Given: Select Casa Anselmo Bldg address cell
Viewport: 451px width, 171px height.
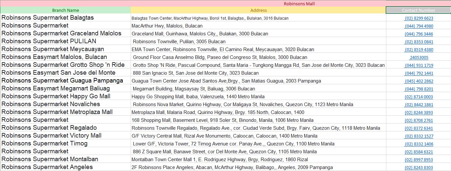Looking at the screenshot, I should click(x=258, y=57).
